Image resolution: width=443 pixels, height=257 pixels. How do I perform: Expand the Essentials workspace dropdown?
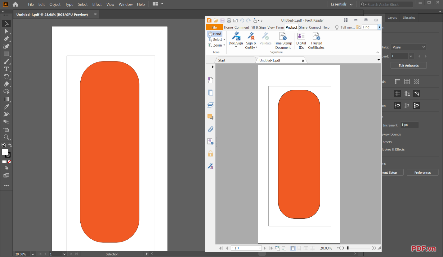tap(342, 4)
